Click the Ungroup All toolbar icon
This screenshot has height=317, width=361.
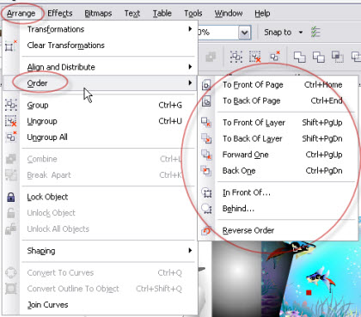click(x=274, y=56)
